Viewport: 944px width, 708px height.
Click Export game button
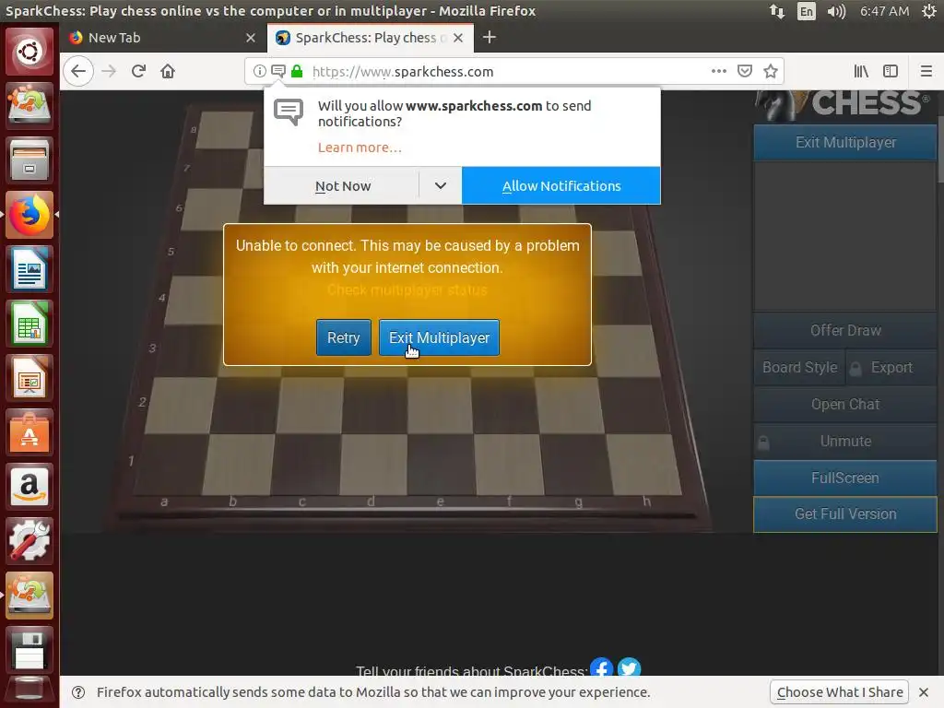point(891,367)
